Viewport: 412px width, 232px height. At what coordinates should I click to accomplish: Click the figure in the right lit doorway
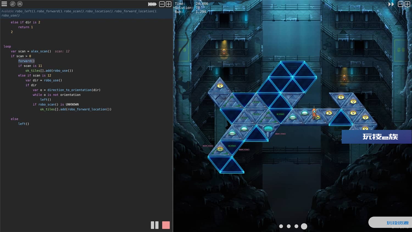344,78
